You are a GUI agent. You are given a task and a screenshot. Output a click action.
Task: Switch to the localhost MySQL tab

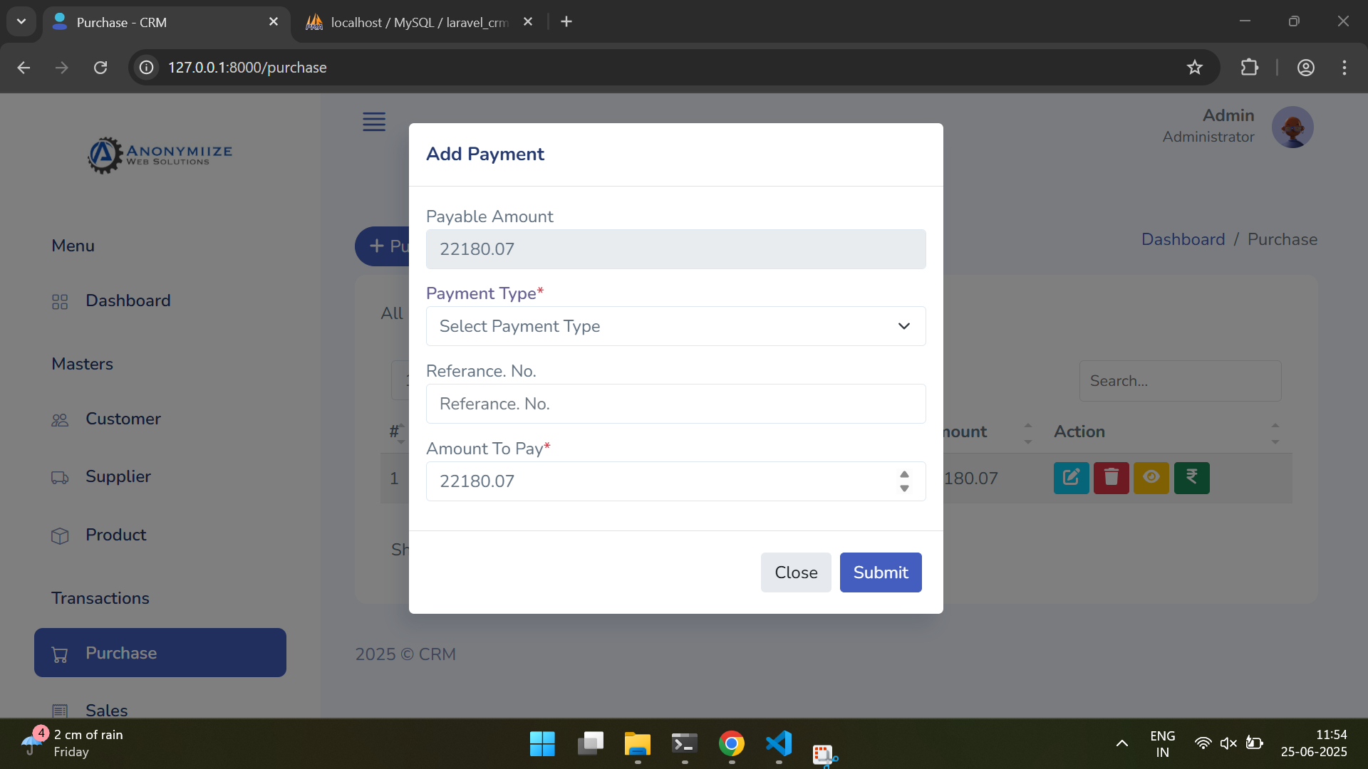(419, 22)
